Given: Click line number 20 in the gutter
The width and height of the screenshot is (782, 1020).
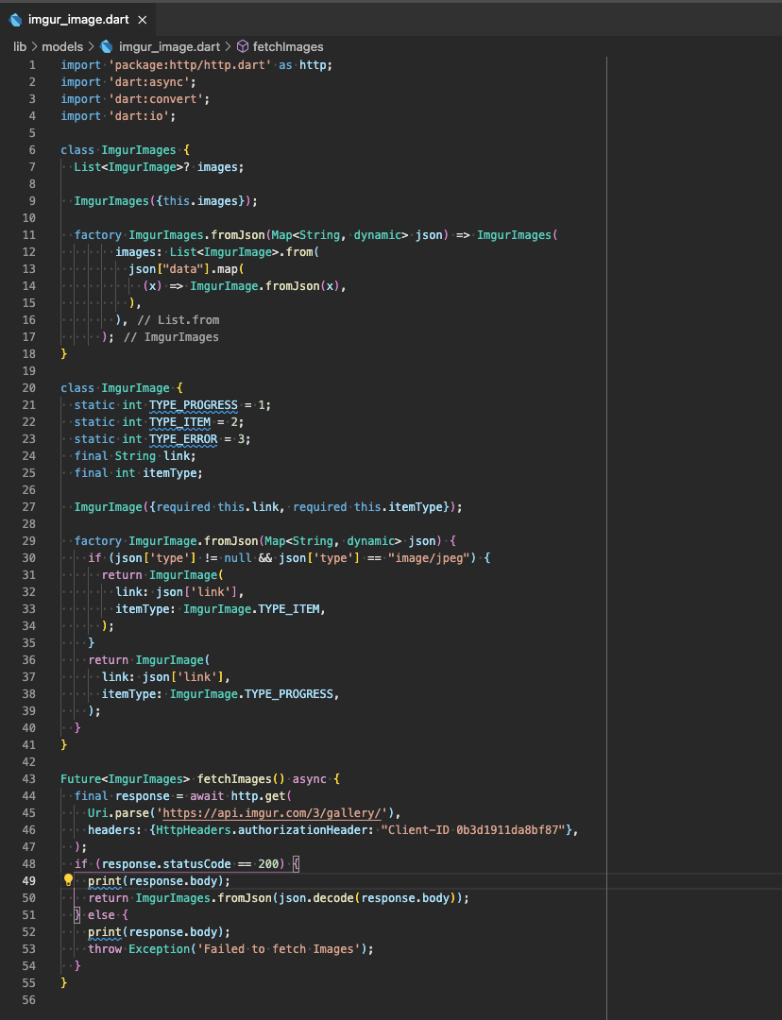Looking at the screenshot, I should 29,388.
